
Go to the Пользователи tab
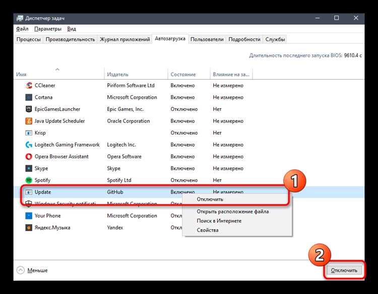207,39
